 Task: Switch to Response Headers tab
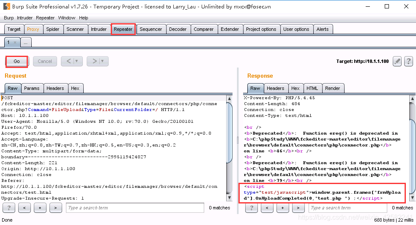coord(275,88)
